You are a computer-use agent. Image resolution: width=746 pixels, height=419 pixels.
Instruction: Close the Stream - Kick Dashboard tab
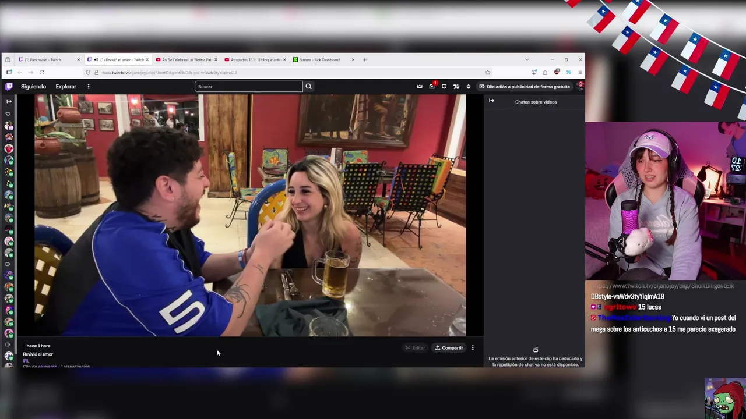353,59
